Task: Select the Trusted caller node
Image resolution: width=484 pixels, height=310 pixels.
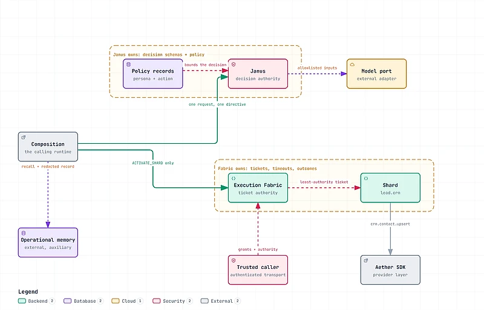Action: (x=258, y=270)
